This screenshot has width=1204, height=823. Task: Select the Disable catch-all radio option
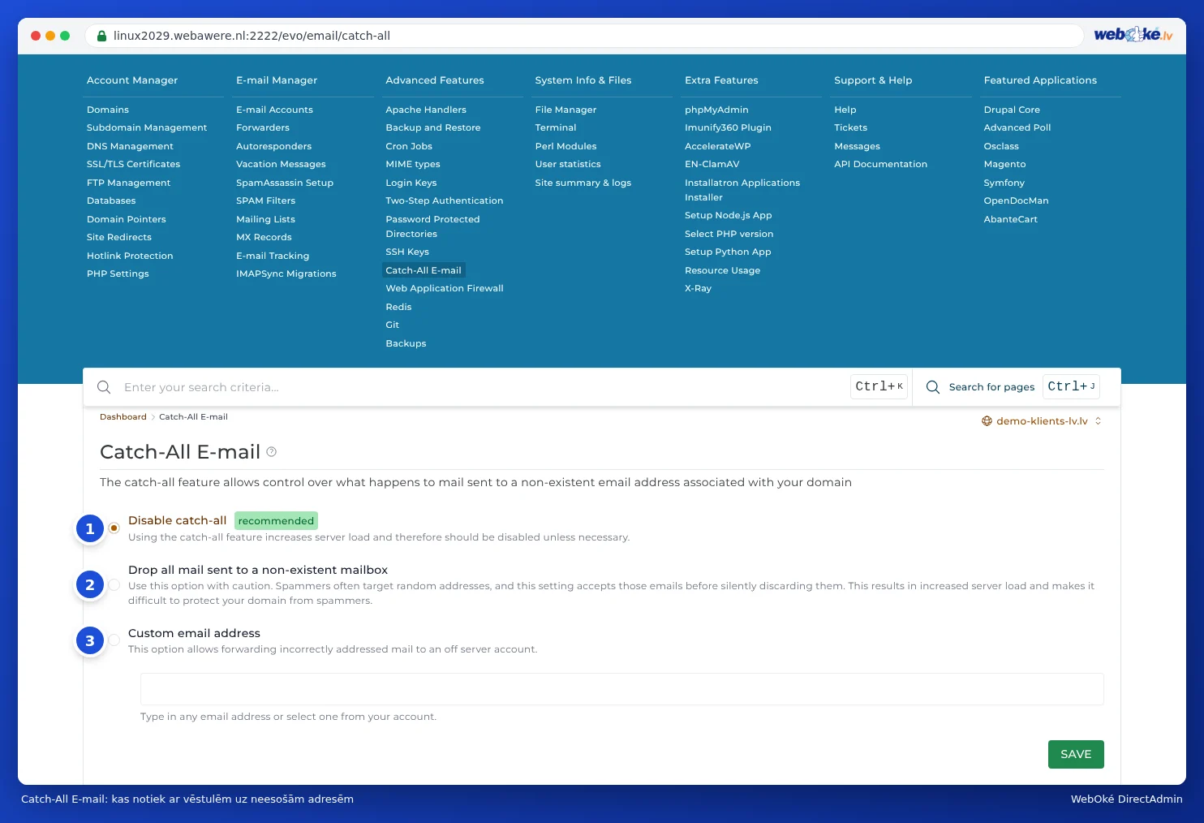(x=114, y=528)
